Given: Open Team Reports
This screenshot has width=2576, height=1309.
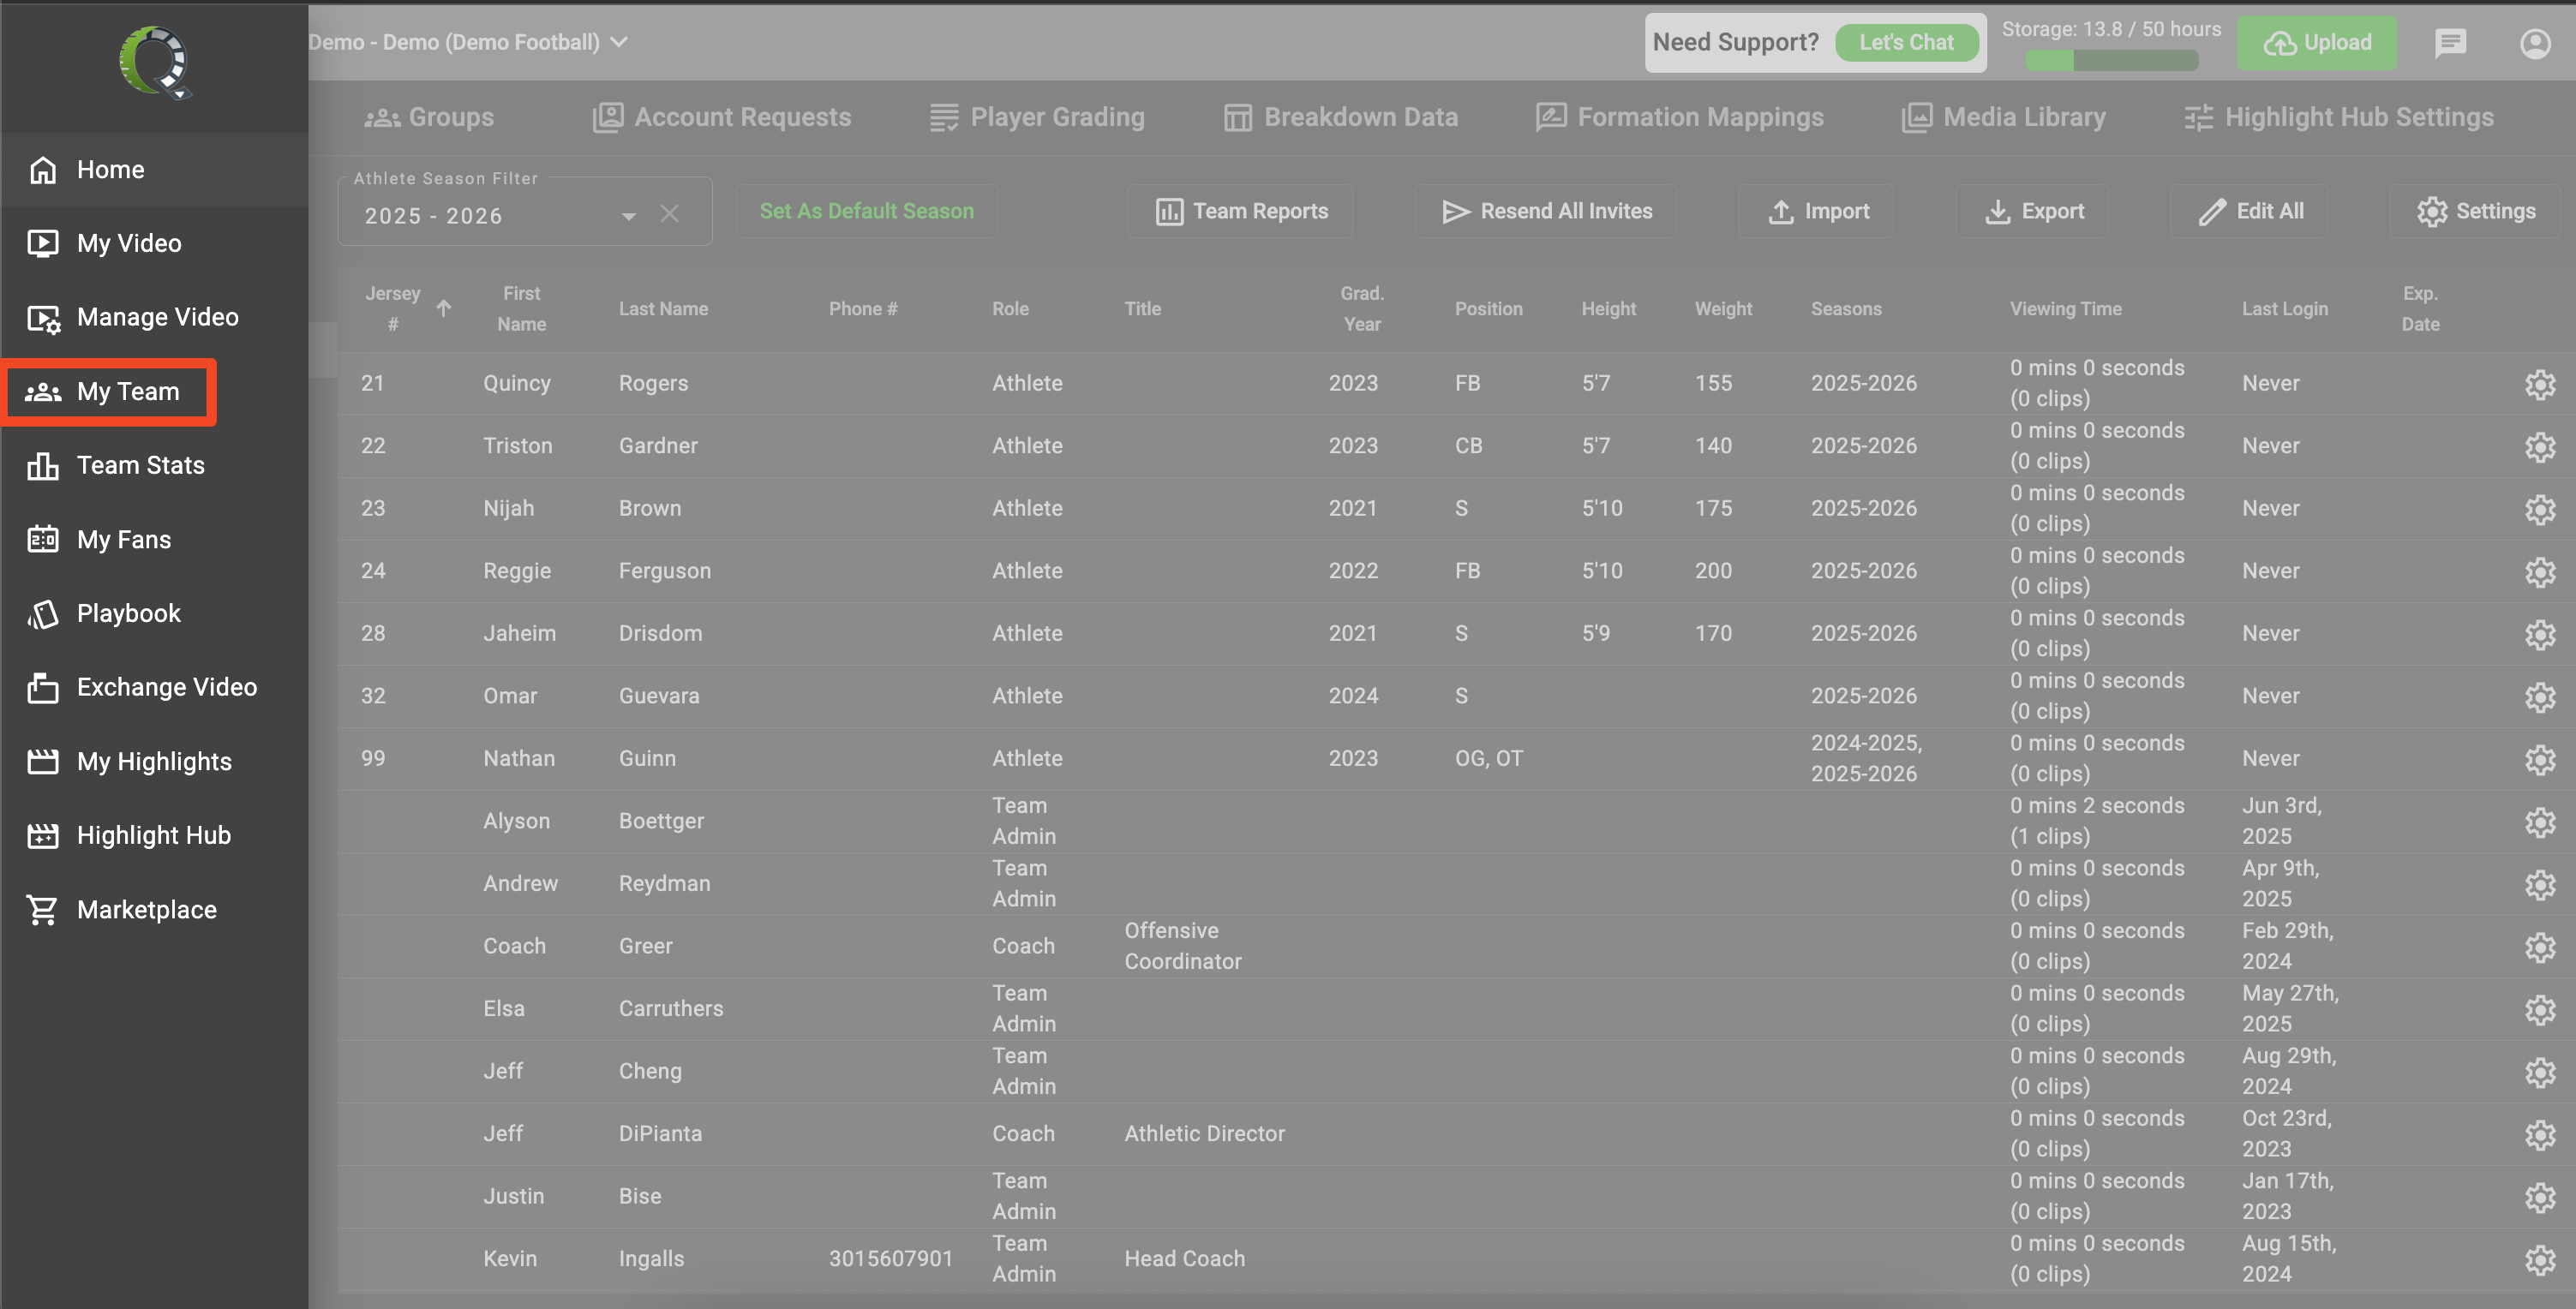Looking at the screenshot, I should coord(1240,211).
